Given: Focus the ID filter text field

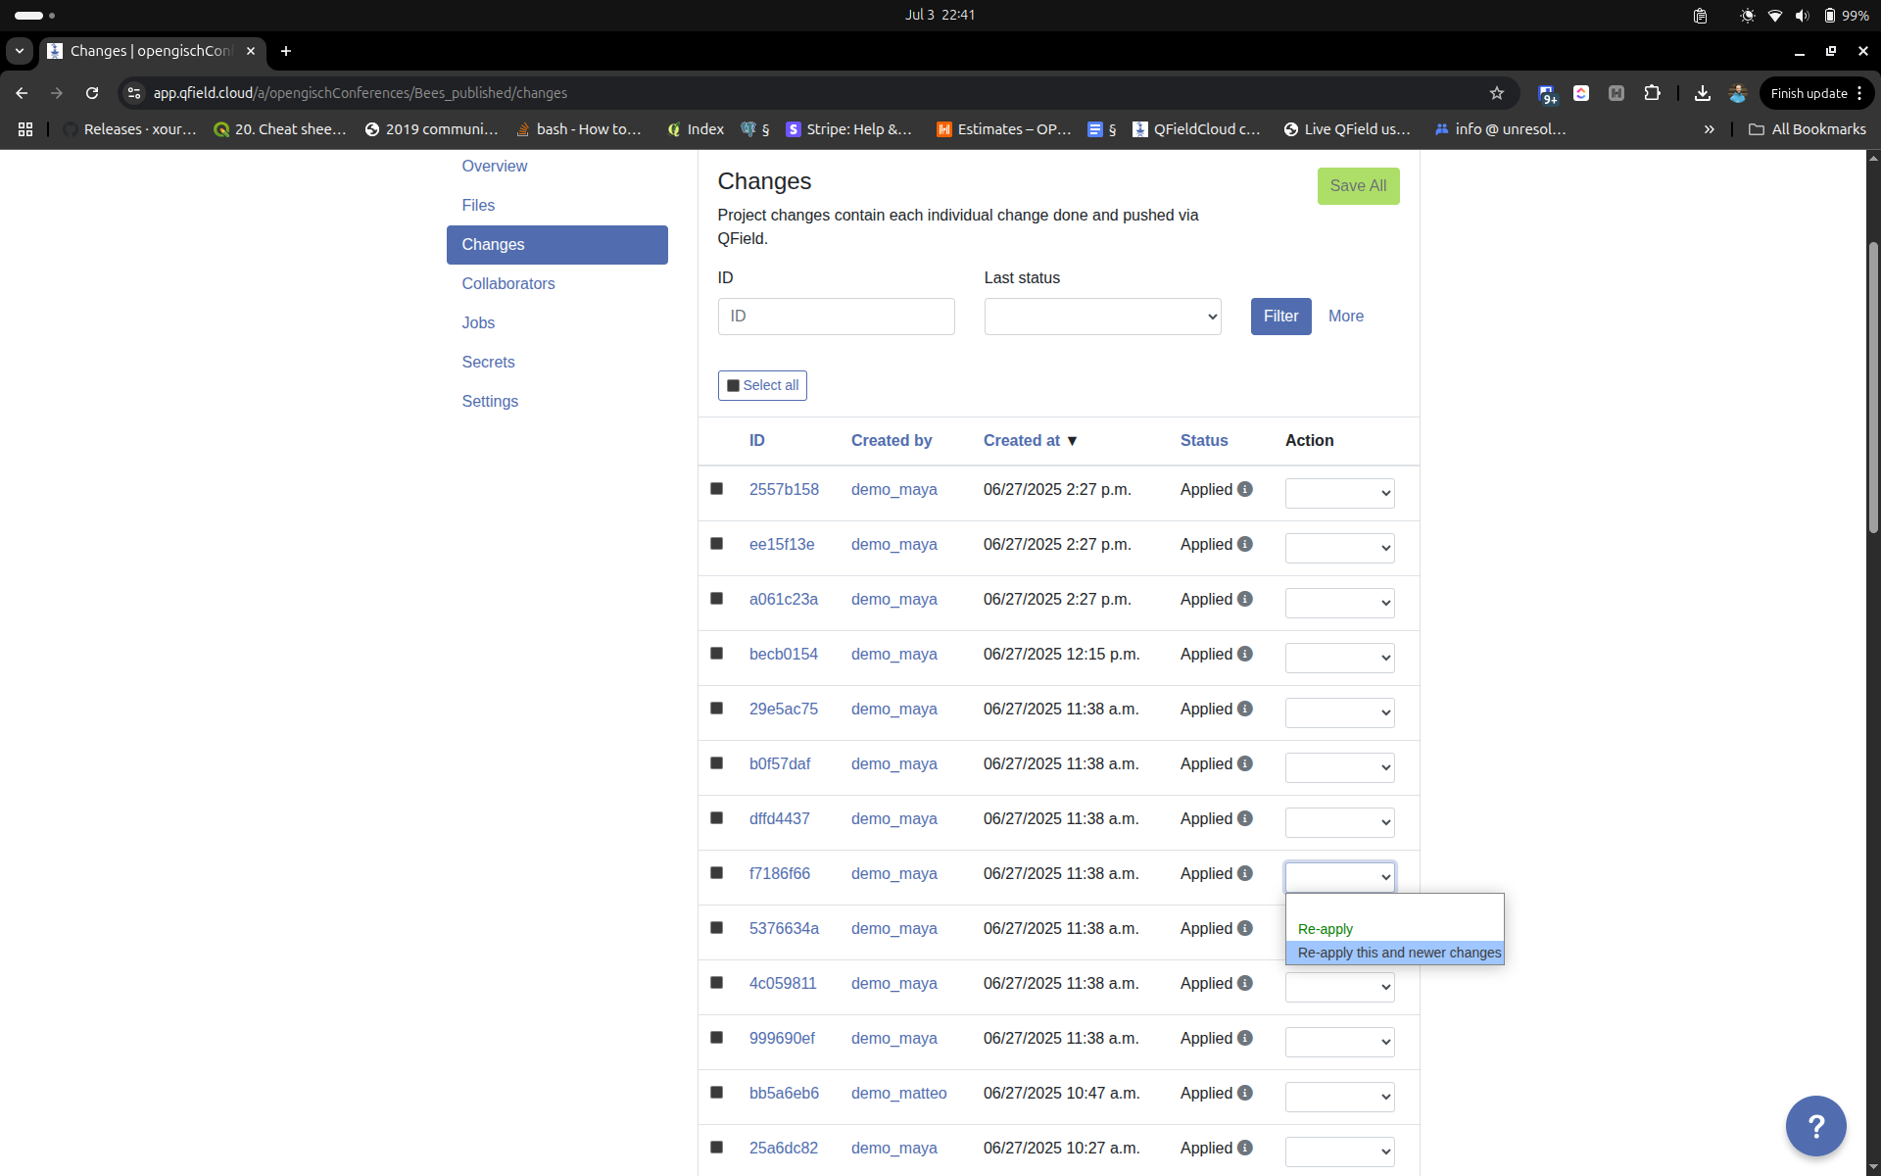Looking at the screenshot, I should pyautogui.click(x=836, y=317).
